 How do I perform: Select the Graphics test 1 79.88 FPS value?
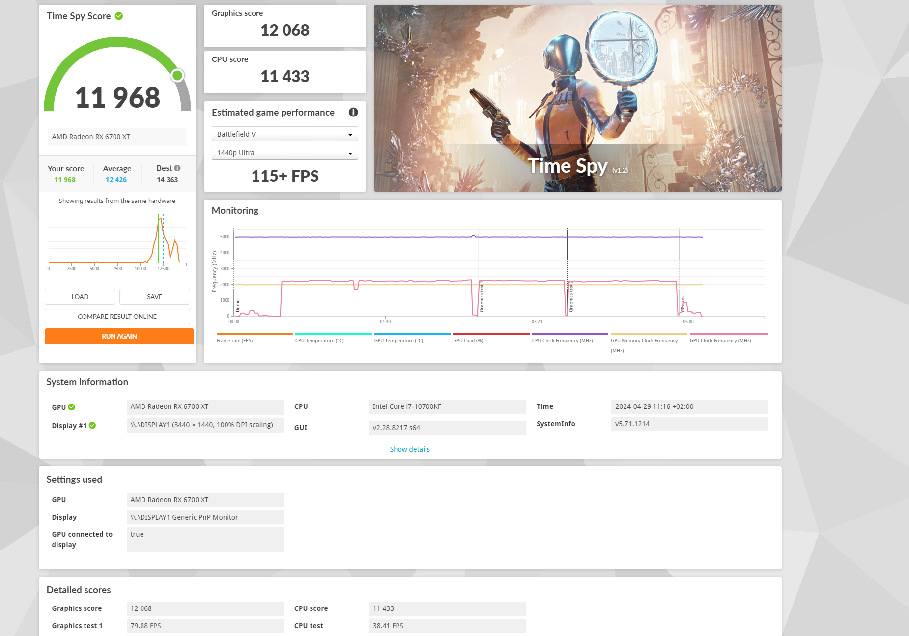pos(205,626)
